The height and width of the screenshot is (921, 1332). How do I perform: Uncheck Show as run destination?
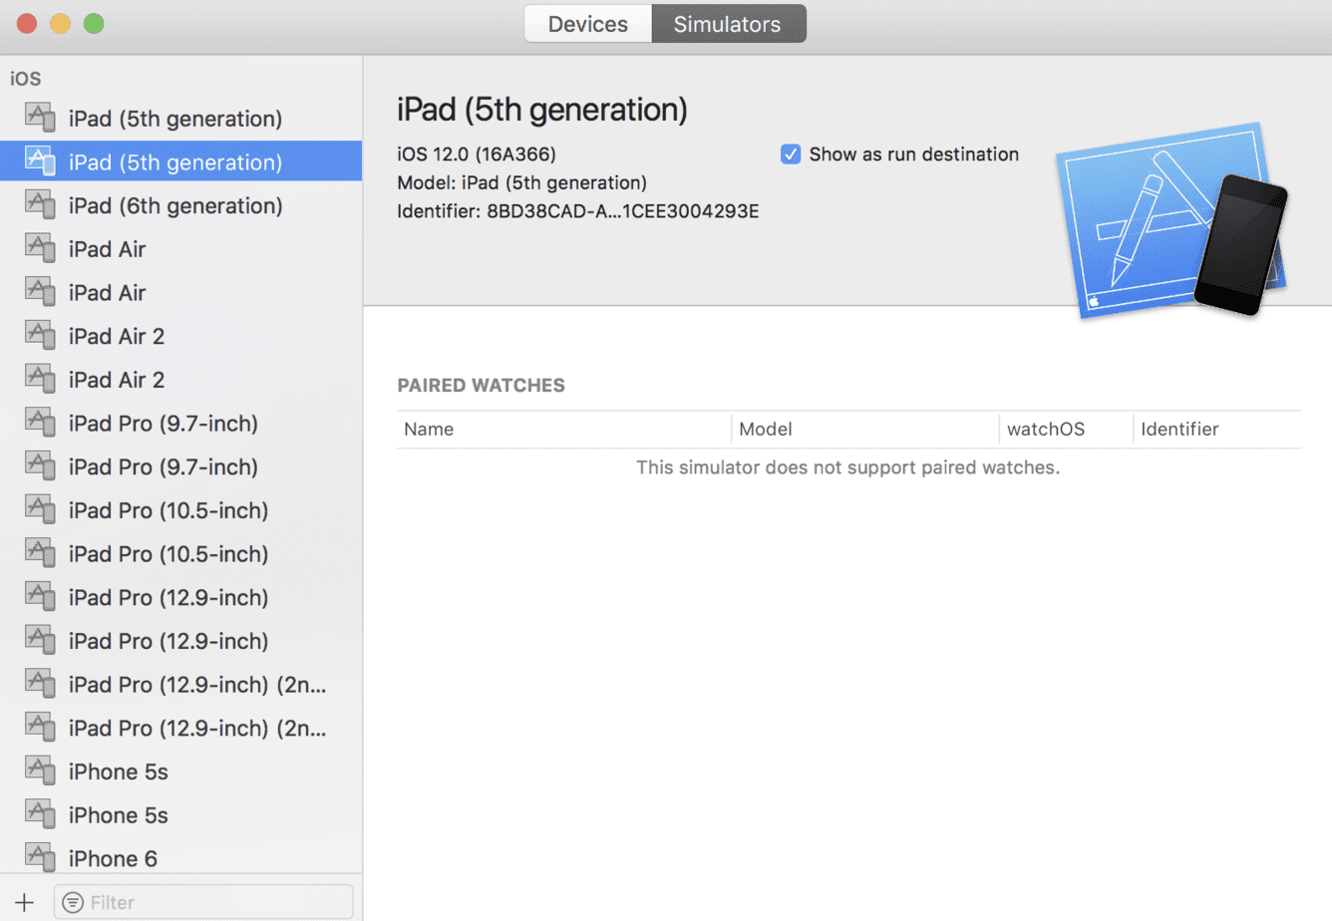point(791,154)
